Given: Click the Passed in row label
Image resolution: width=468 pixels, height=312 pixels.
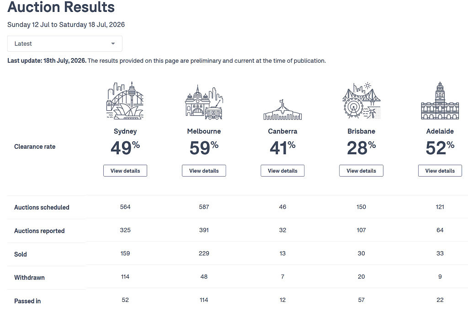Looking at the screenshot, I should click(x=27, y=301).
